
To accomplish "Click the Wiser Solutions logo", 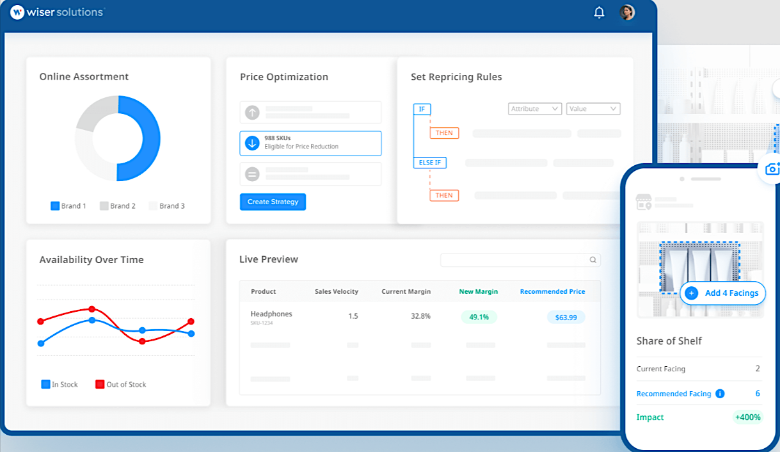I will [58, 12].
